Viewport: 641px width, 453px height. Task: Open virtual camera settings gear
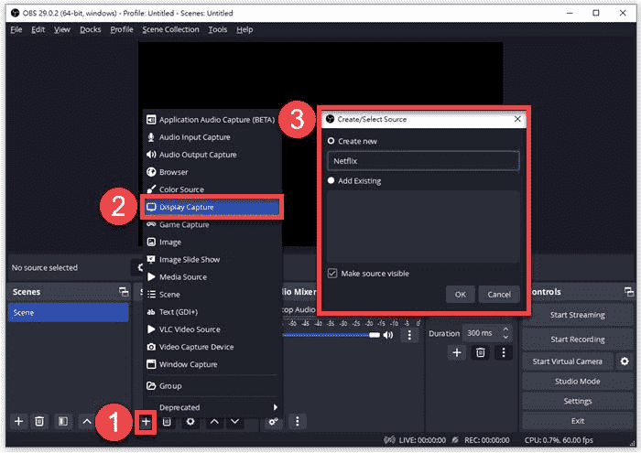click(x=625, y=361)
